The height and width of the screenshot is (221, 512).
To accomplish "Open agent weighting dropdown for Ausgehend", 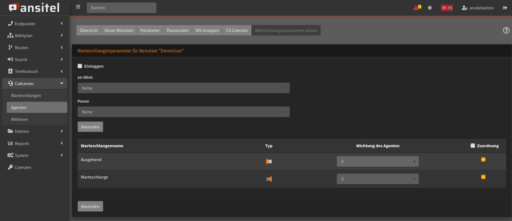I will (377, 161).
